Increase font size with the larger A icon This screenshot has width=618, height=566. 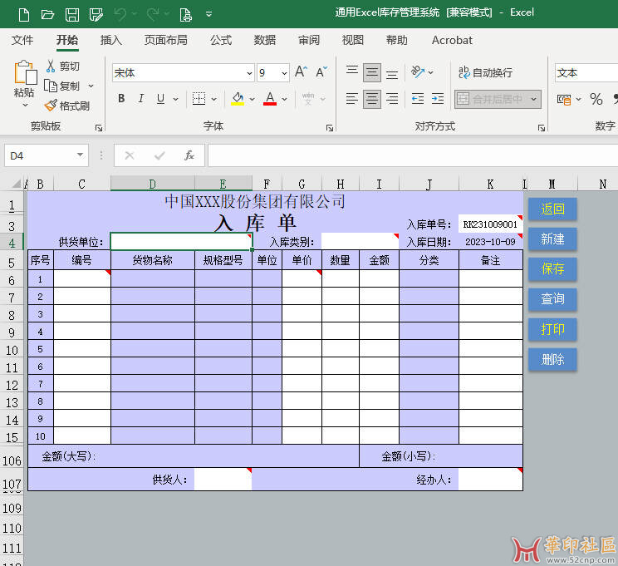pyautogui.click(x=302, y=71)
